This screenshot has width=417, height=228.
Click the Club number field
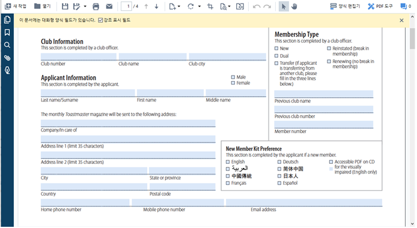point(79,56)
